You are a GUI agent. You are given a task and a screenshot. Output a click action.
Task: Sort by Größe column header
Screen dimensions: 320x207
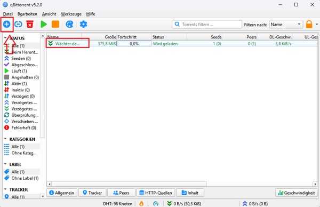pos(99,37)
